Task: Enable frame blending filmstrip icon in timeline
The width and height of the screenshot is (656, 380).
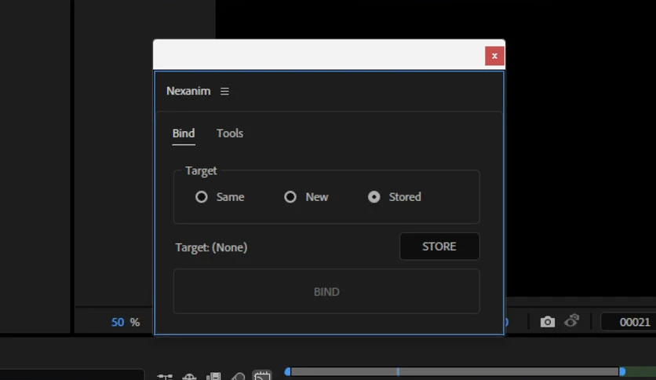Action: [x=213, y=377]
